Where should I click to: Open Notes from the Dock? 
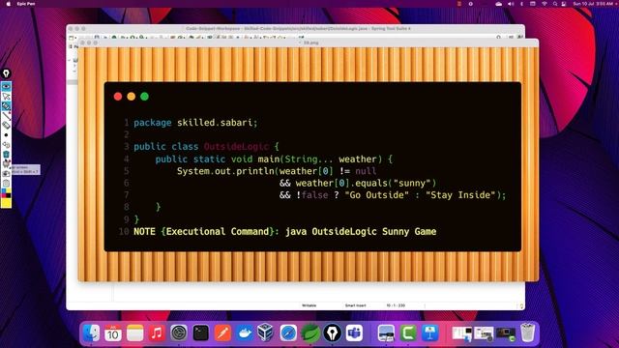[x=134, y=333]
